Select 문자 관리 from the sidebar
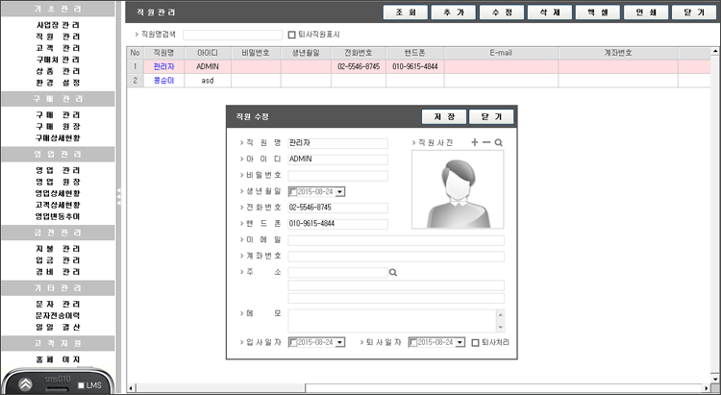Viewport: 721px width, 395px height. (x=58, y=304)
